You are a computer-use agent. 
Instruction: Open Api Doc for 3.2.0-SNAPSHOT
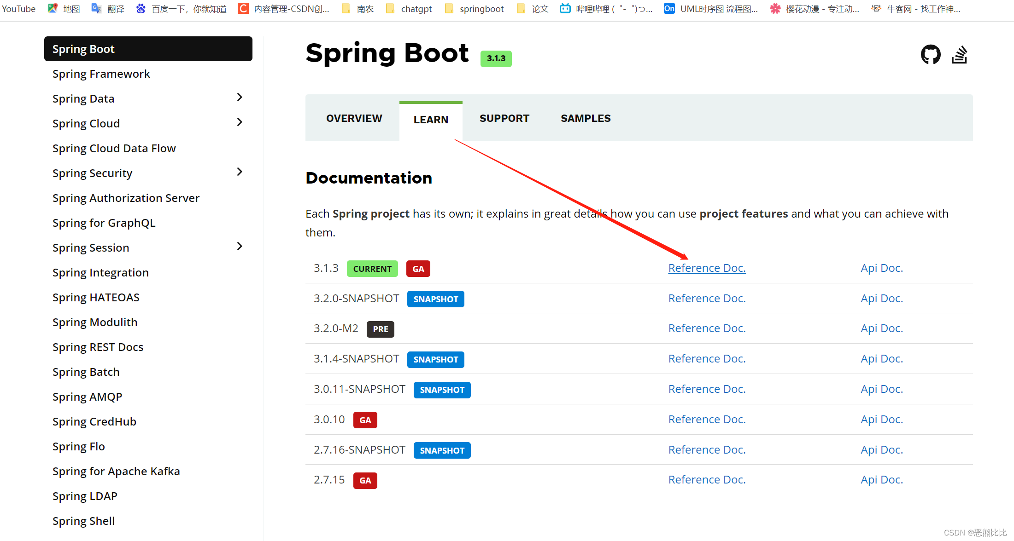click(882, 299)
